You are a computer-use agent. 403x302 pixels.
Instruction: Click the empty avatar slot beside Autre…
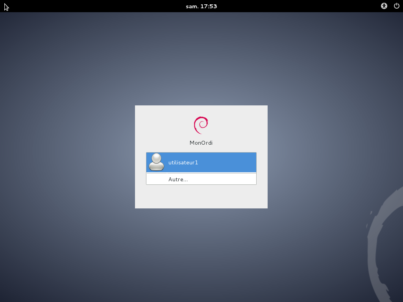pyautogui.click(x=157, y=179)
